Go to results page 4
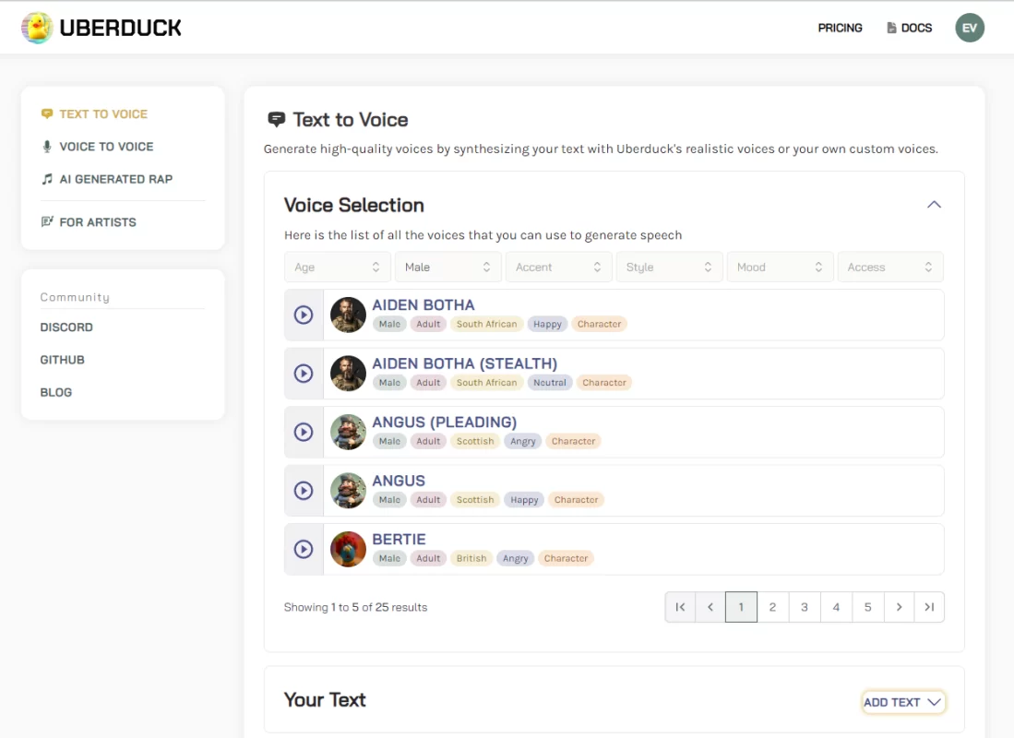This screenshot has width=1014, height=738. [836, 607]
